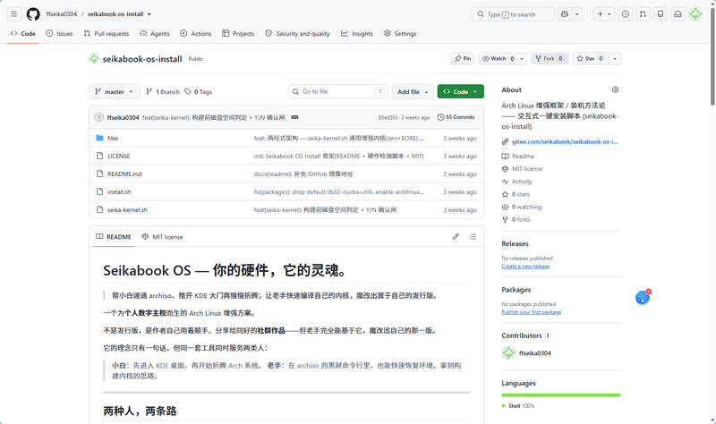The width and height of the screenshot is (716, 424).
Task: Open the pull requests icon in header
Action: [x=643, y=14]
